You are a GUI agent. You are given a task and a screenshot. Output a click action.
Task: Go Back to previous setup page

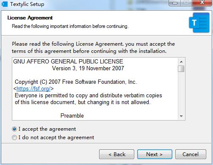click(x=116, y=154)
